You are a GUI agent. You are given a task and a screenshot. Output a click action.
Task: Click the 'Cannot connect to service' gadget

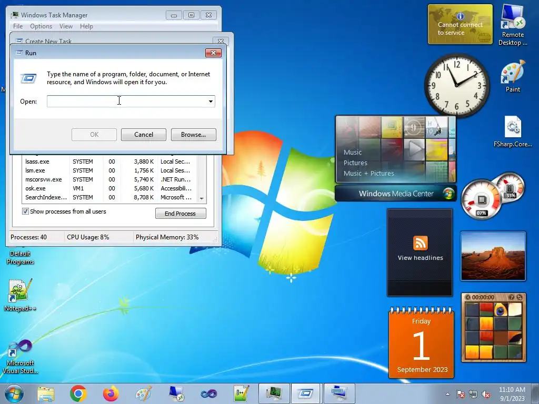(x=460, y=24)
